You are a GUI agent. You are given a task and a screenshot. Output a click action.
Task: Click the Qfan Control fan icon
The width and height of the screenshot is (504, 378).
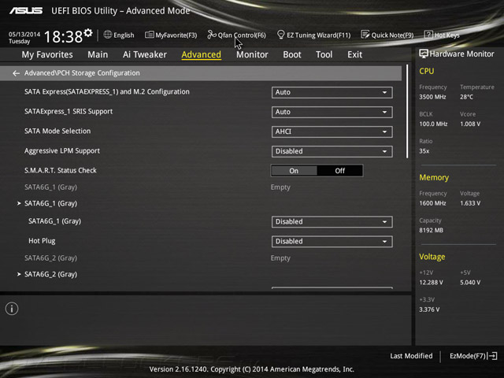pyautogui.click(x=212, y=35)
